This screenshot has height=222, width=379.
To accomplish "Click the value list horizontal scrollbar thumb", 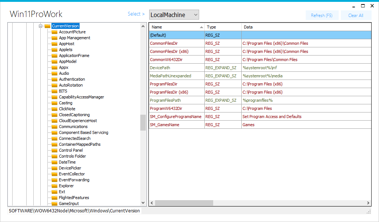I will 184,203.
